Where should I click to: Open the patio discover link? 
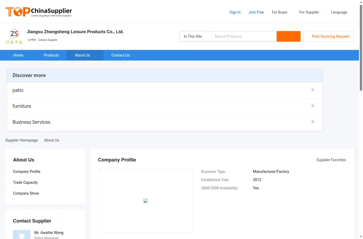[165, 90]
